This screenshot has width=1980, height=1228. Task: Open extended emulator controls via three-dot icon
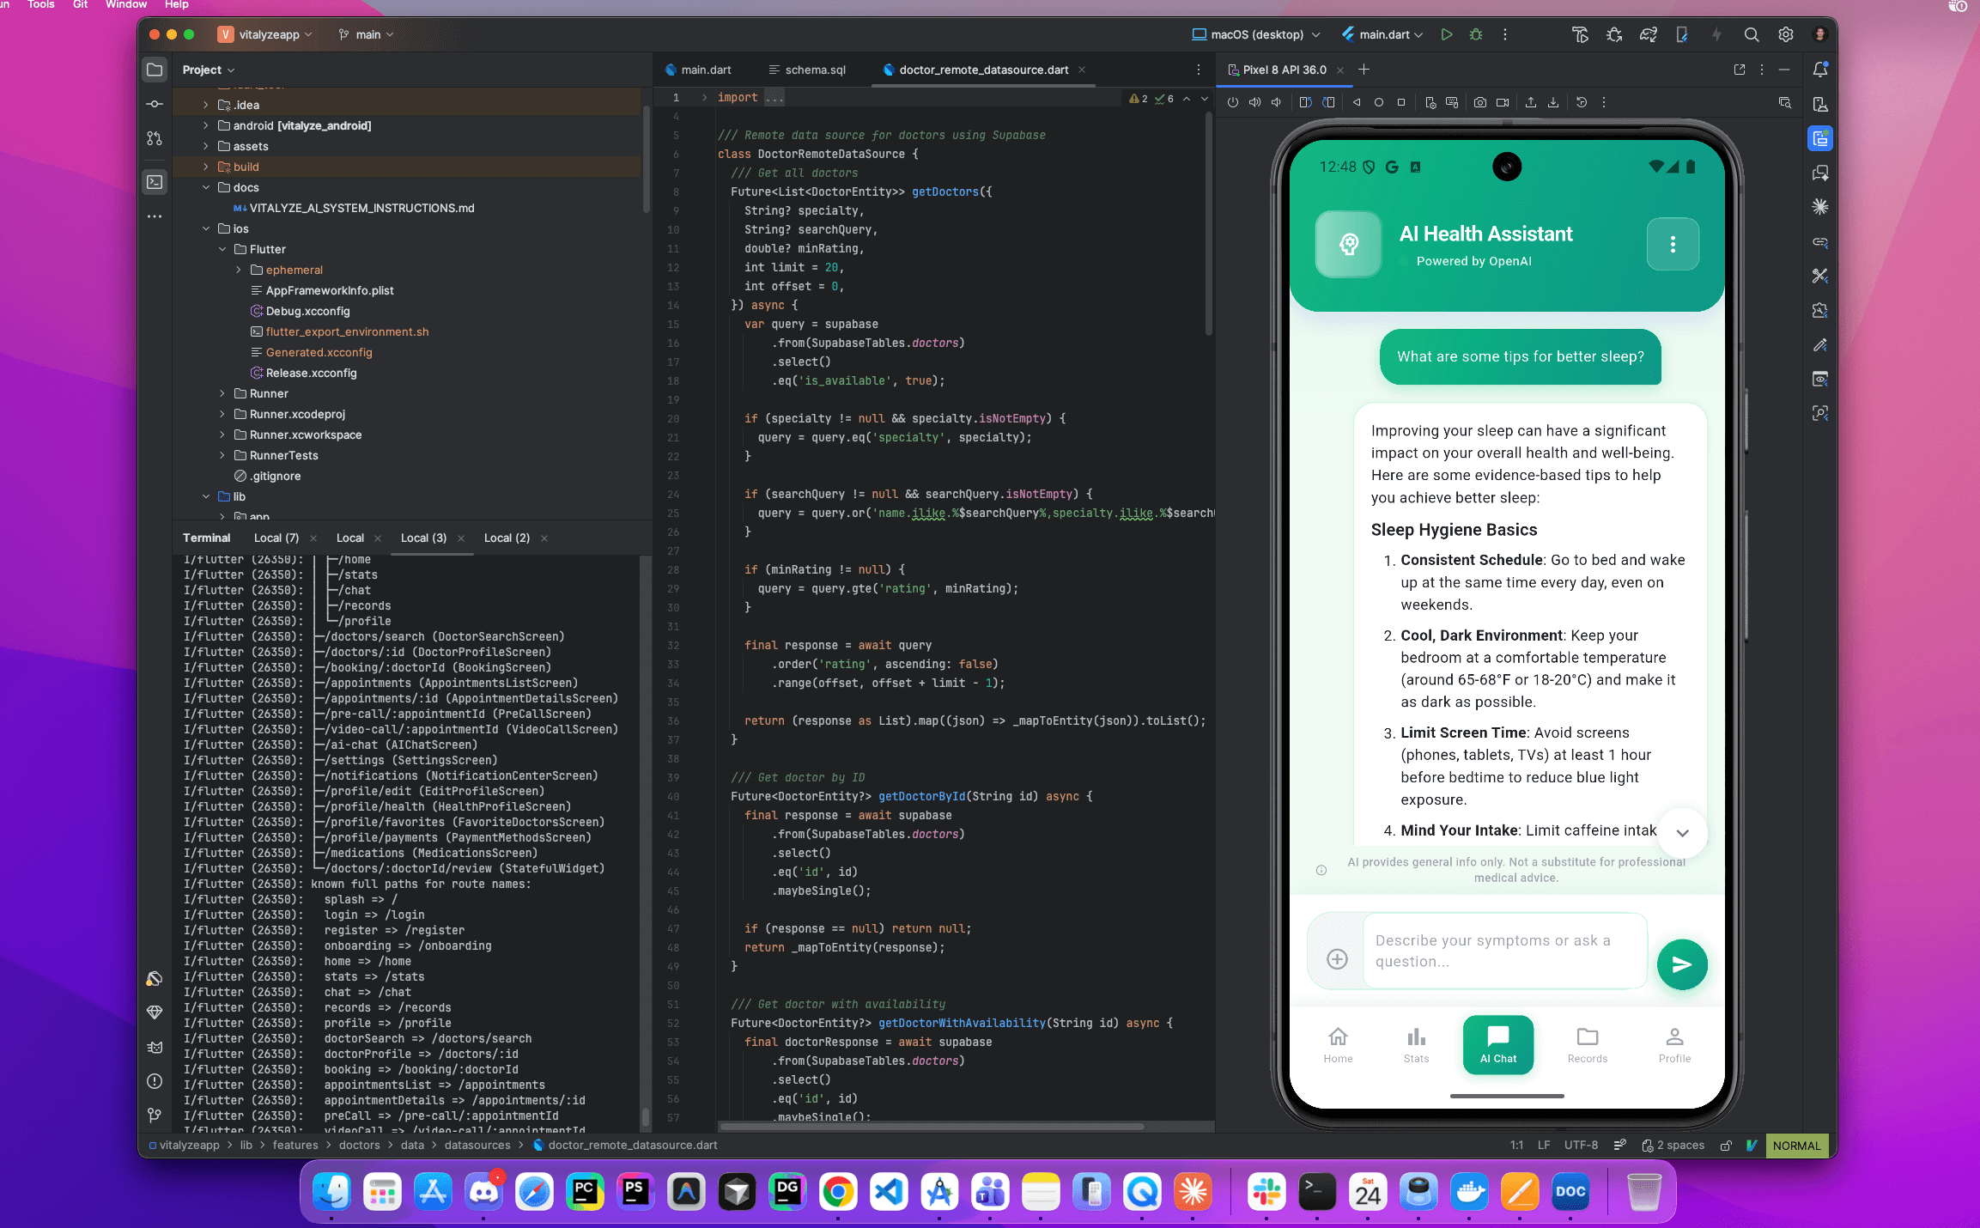[x=1603, y=102]
